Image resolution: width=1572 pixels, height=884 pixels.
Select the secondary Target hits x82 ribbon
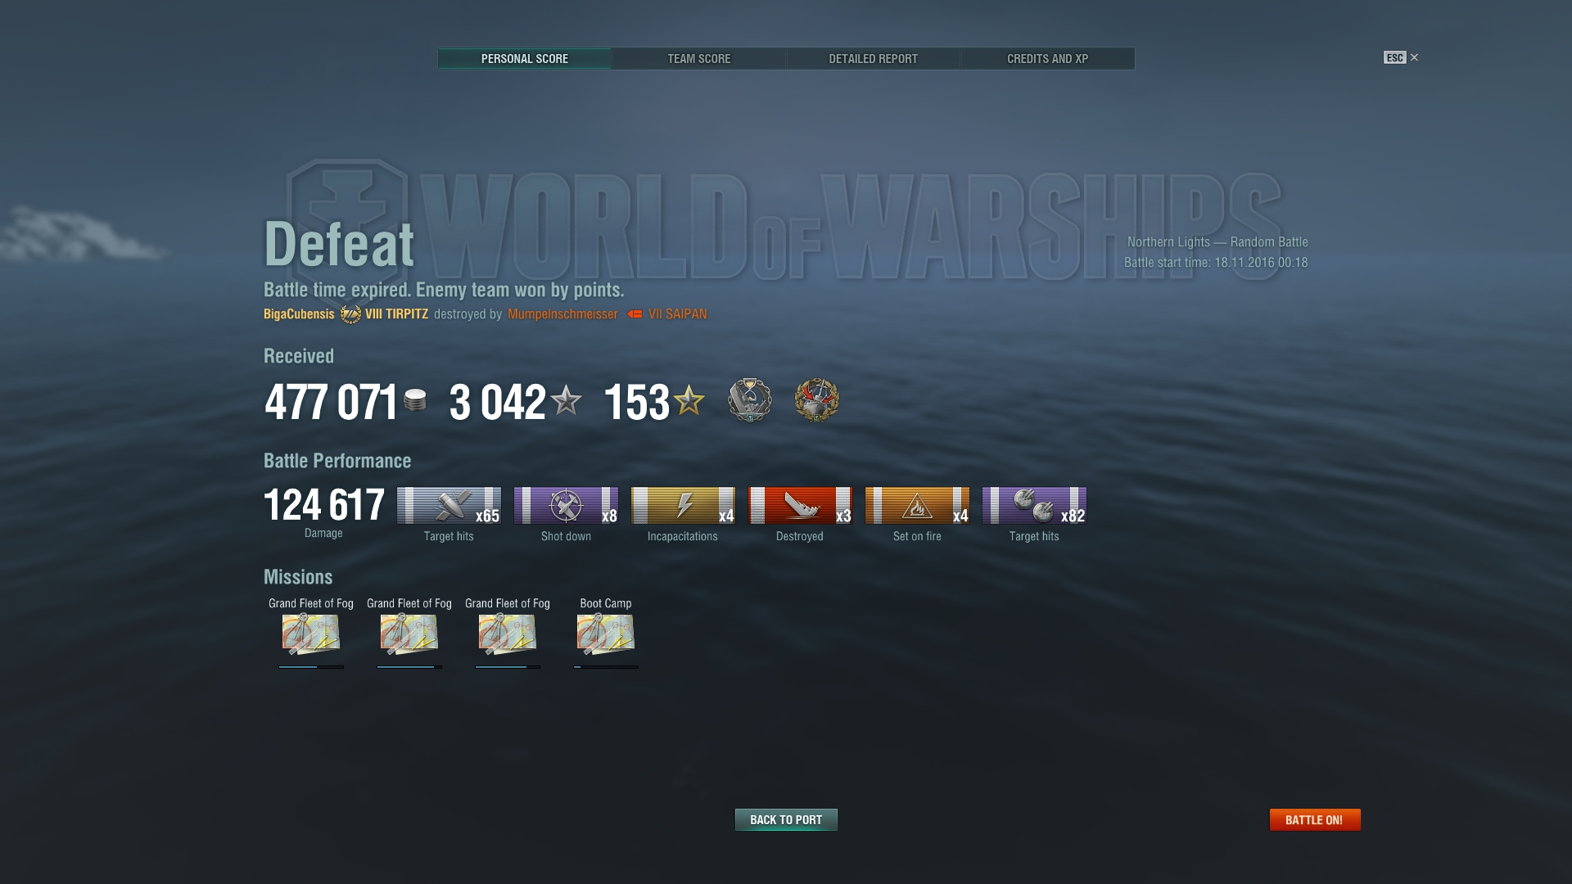pos(1034,505)
